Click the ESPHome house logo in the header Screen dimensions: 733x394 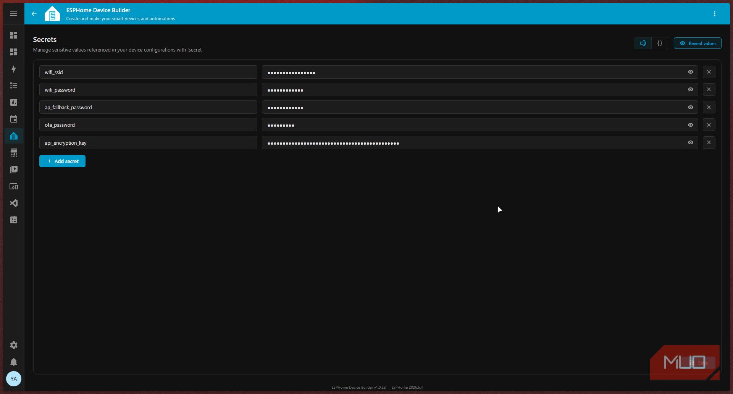tap(52, 14)
